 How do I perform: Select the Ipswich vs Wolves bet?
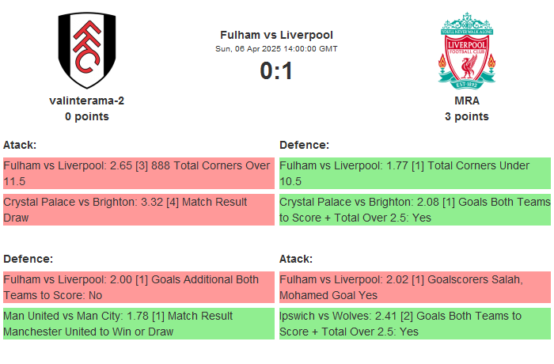(415, 324)
